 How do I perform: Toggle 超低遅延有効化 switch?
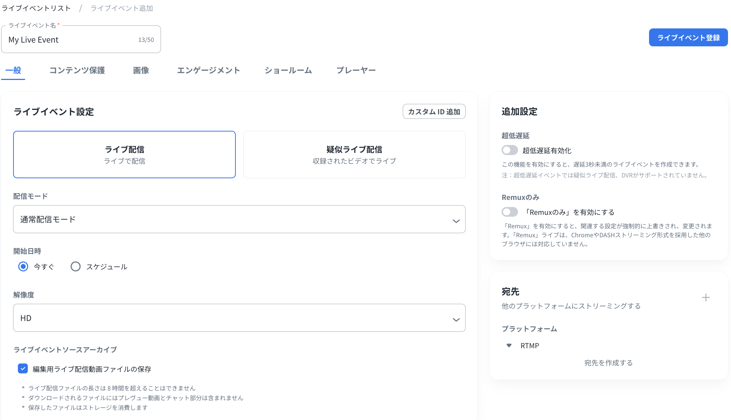(510, 150)
